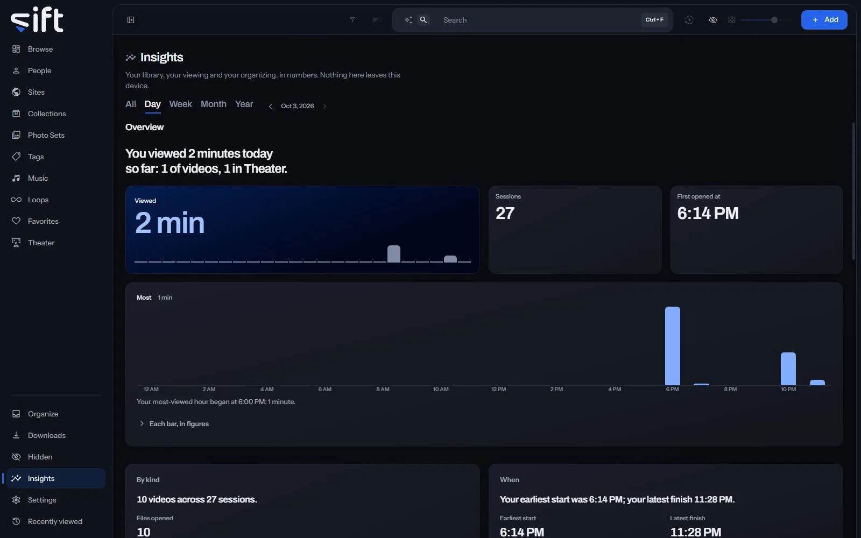Select Insights in the sidebar
Screen dimensions: 861x538
pos(56,478)
